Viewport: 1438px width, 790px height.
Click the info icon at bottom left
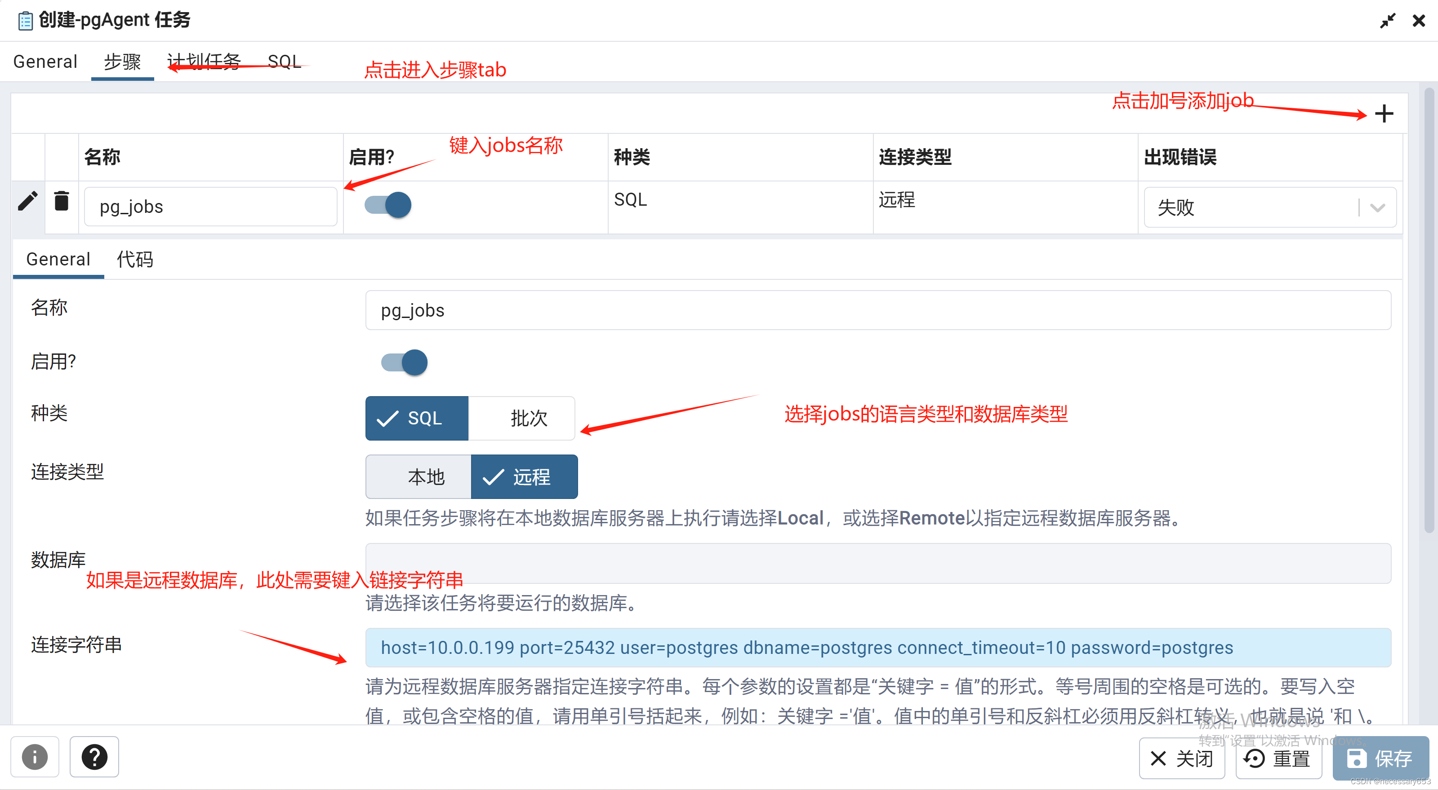click(x=35, y=756)
